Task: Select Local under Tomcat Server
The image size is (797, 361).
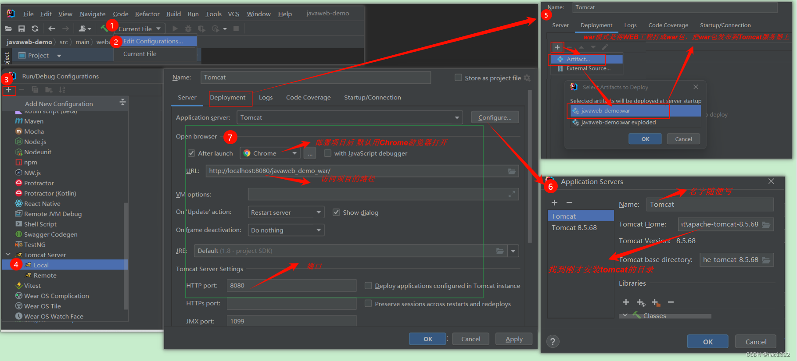Action: pyautogui.click(x=65, y=265)
